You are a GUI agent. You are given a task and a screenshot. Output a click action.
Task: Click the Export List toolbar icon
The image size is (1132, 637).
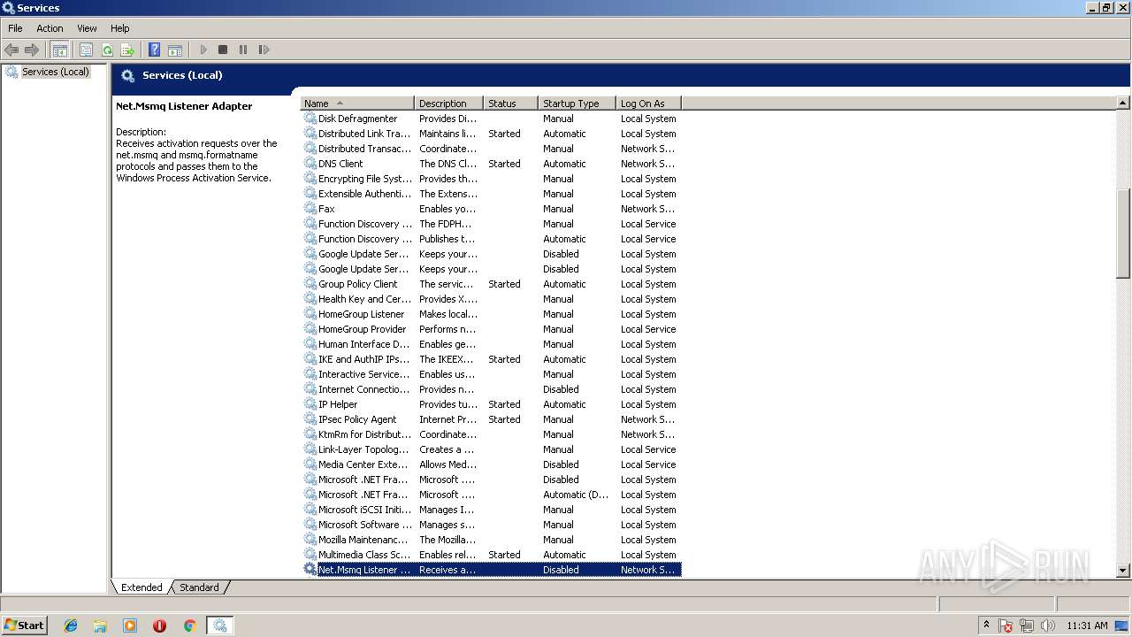pyautogui.click(x=127, y=50)
